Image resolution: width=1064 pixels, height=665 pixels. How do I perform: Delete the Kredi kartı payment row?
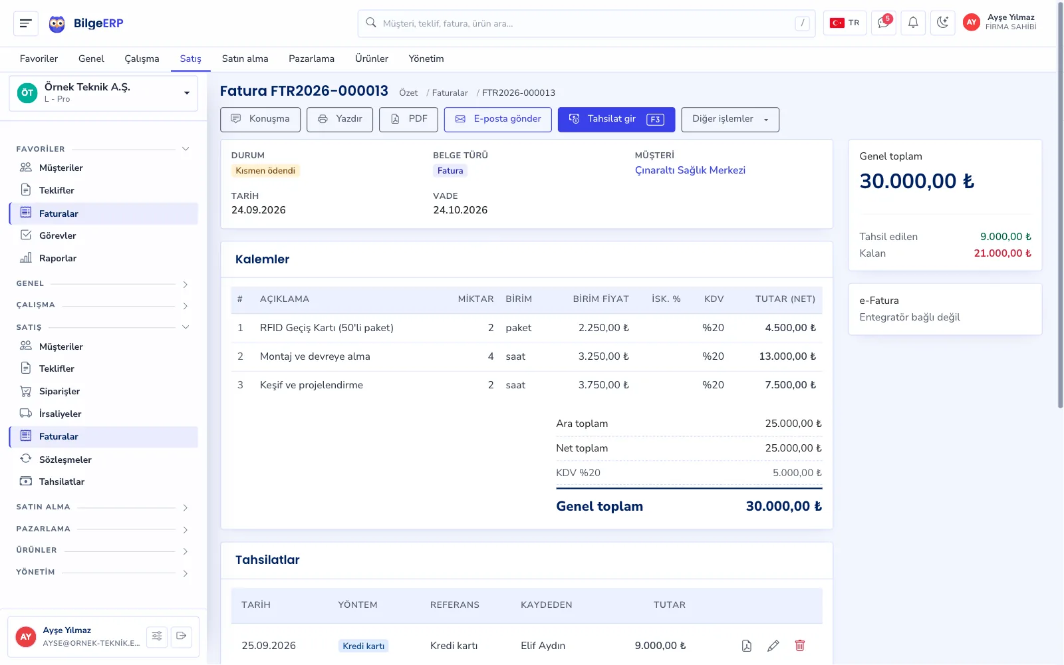tap(800, 646)
